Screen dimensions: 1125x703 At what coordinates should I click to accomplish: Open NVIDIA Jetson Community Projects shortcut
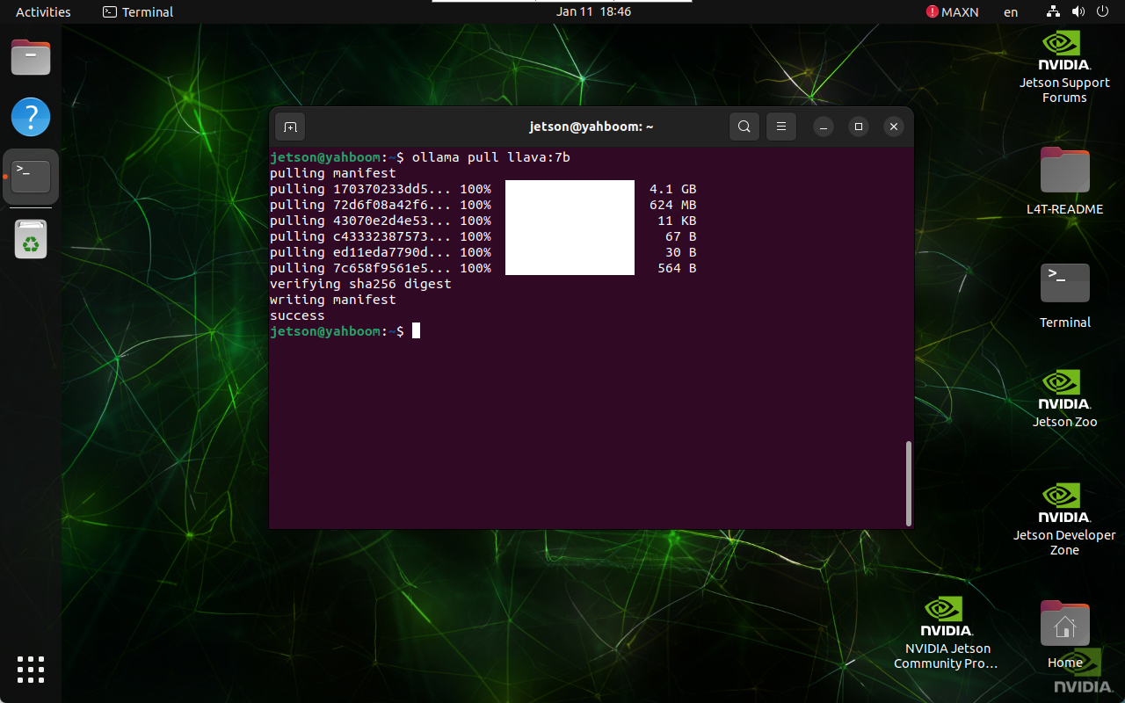coord(946,633)
